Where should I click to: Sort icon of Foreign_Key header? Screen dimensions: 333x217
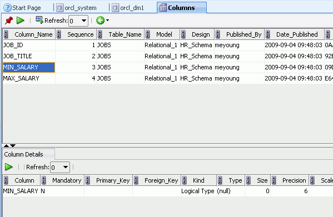click(136, 180)
